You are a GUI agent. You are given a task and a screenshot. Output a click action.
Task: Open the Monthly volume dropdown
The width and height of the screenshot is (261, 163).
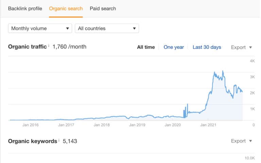(40, 29)
